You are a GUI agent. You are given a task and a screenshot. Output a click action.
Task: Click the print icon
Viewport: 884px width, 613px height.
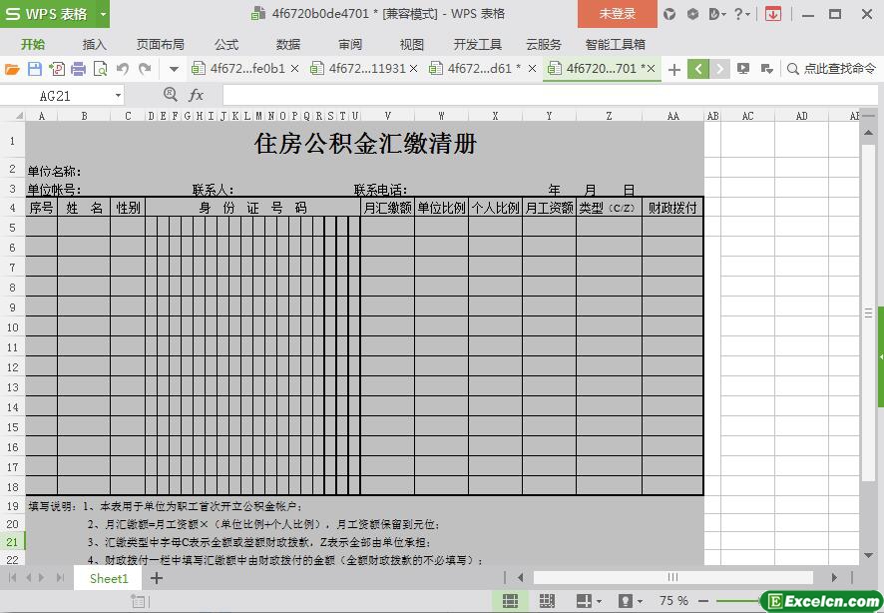click(x=78, y=69)
